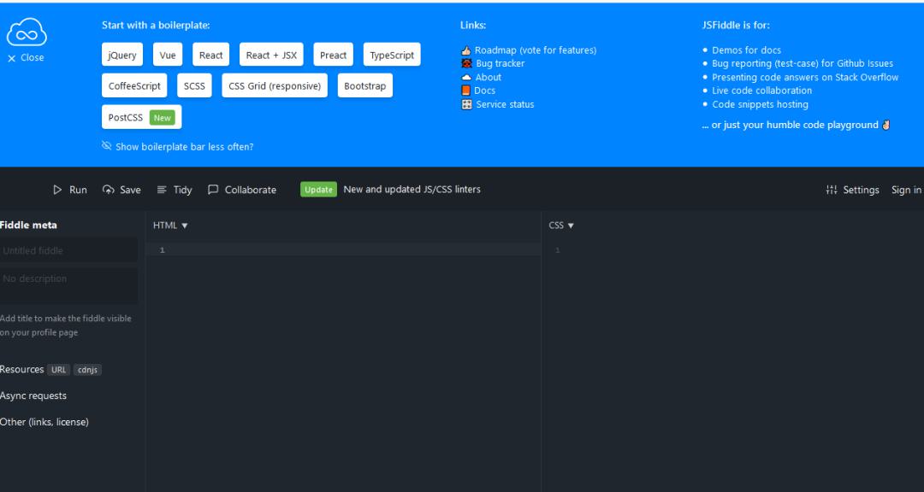Click the No description field
The image size is (924, 492).
tap(68, 286)
